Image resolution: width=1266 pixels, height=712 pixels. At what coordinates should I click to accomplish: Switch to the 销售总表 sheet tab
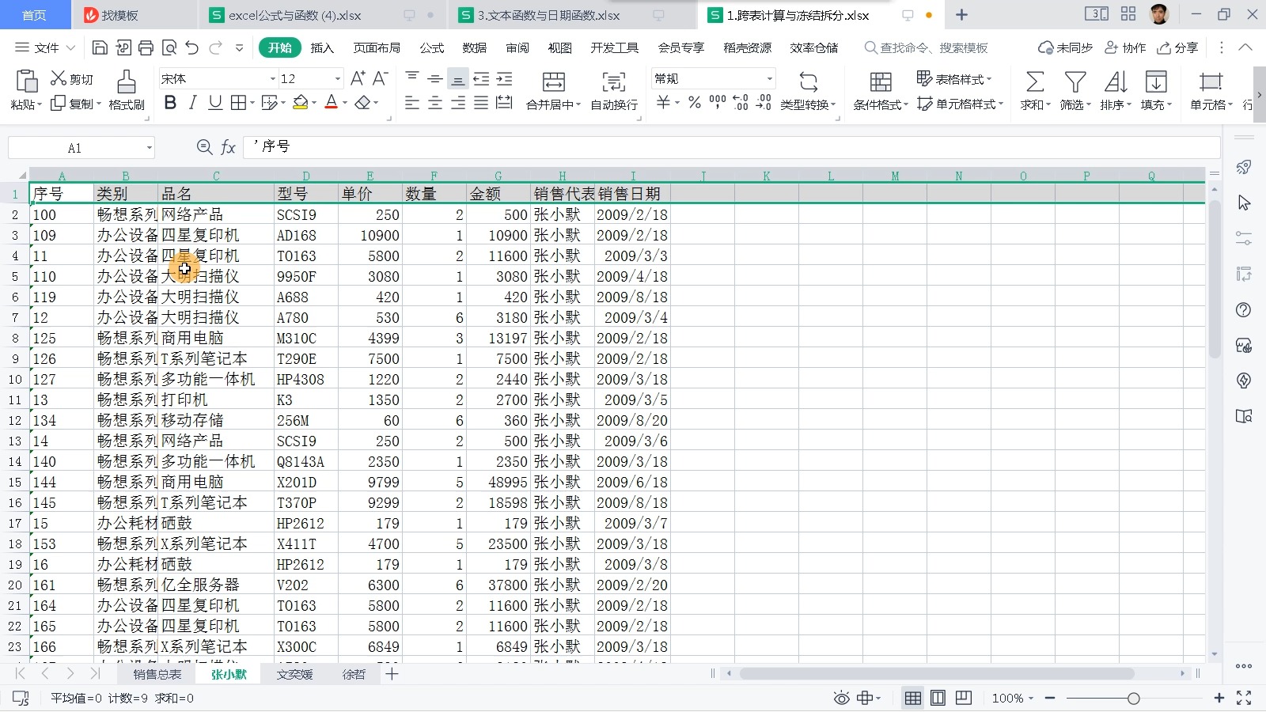tap(157, 674)
